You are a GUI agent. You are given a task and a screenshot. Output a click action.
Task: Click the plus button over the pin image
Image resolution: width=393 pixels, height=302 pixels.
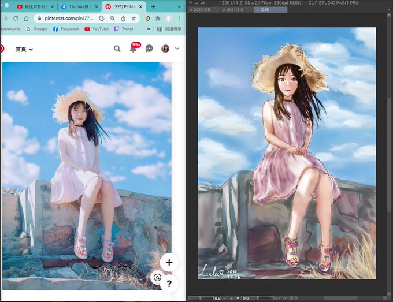[169, 262]
